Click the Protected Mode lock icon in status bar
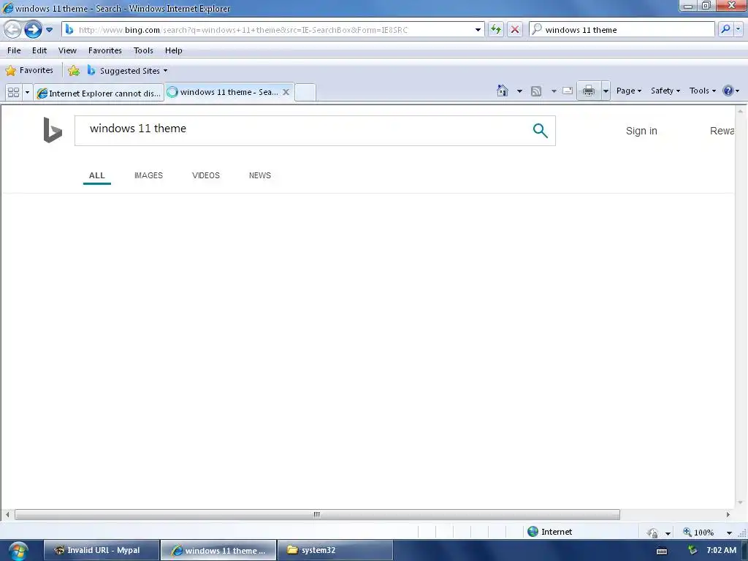Viewport: 748px width, 561px height. coord(653,533)
